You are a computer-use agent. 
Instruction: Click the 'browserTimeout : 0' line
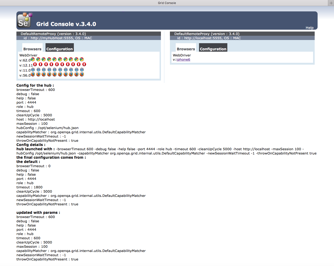[33, 166]
